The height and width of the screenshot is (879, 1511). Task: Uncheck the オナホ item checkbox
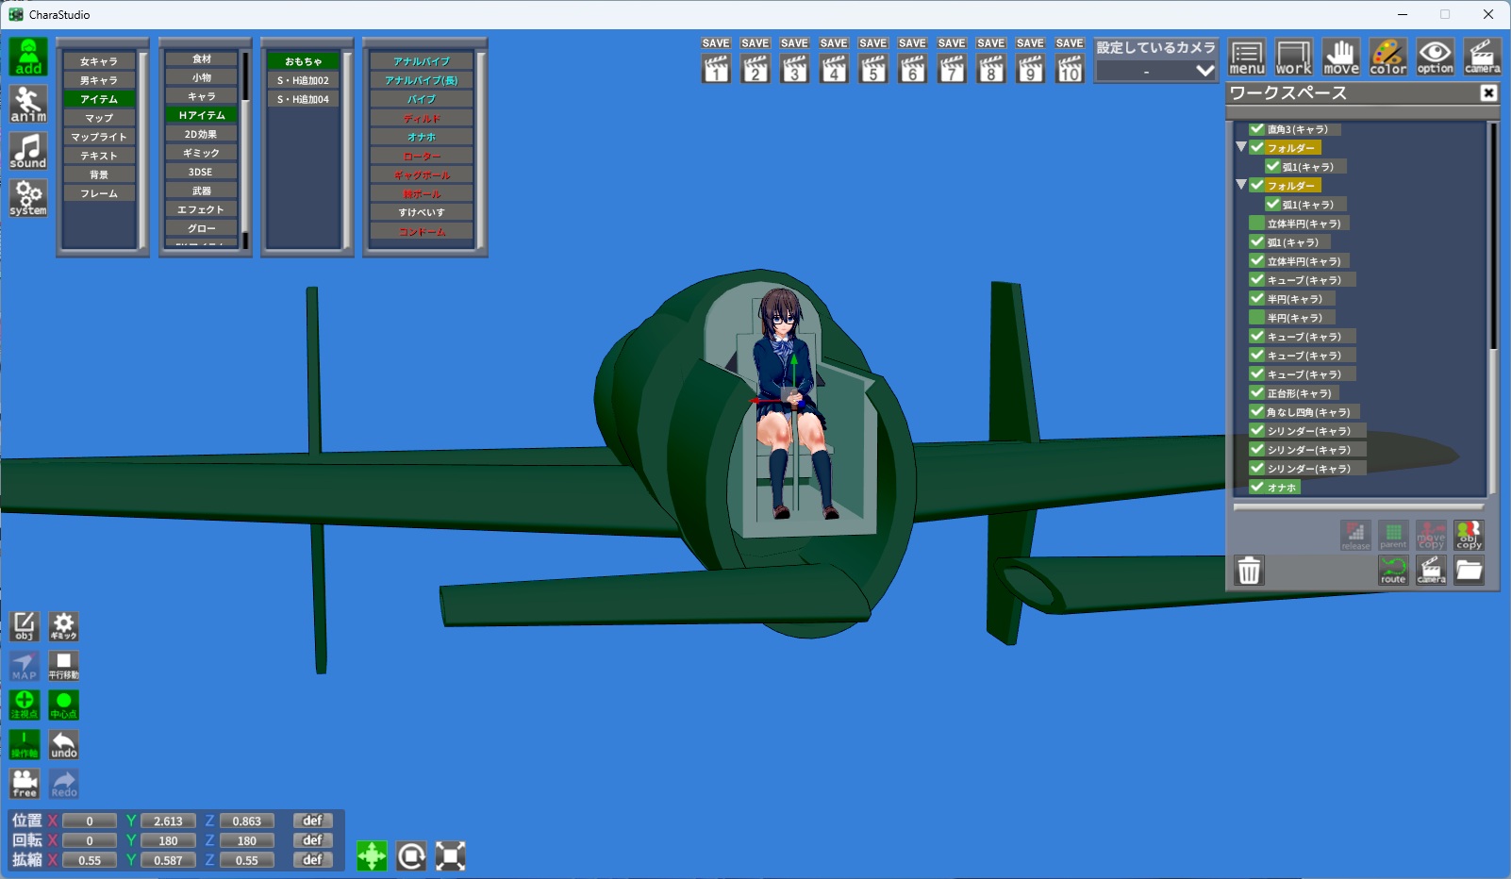tap(1256, 487)
